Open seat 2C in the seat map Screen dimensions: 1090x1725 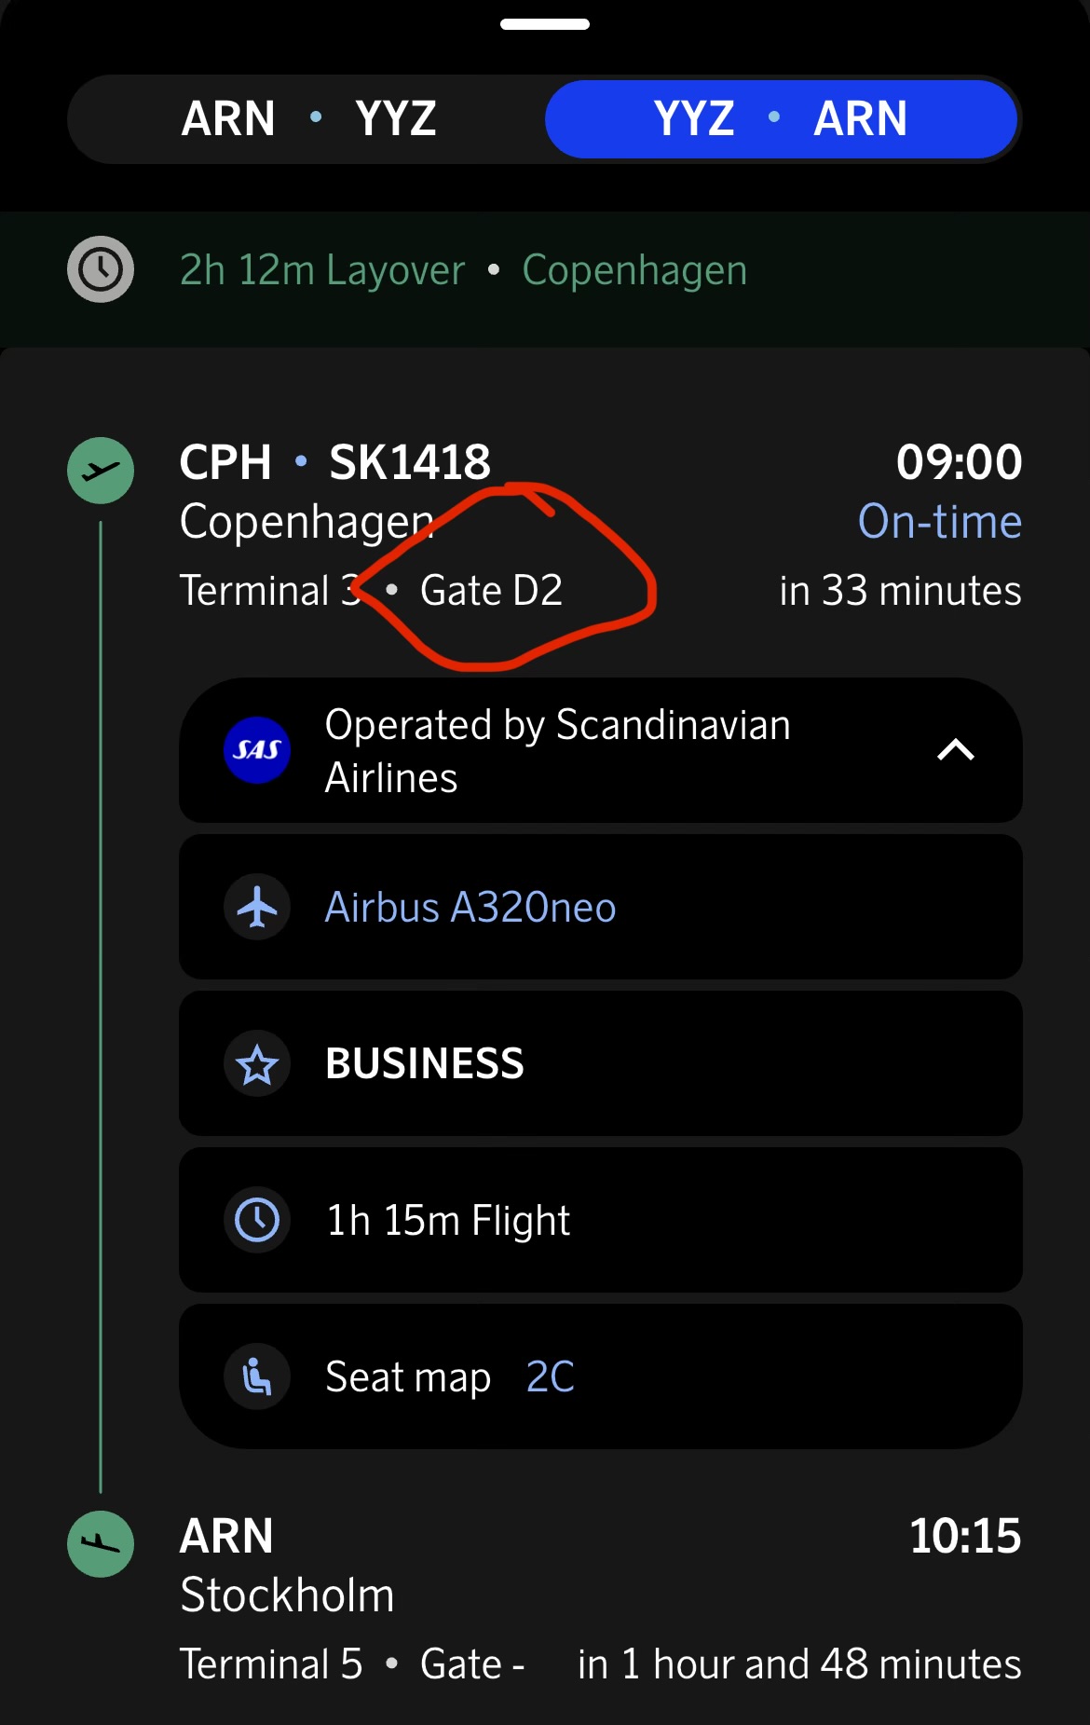click(551, 1376)
